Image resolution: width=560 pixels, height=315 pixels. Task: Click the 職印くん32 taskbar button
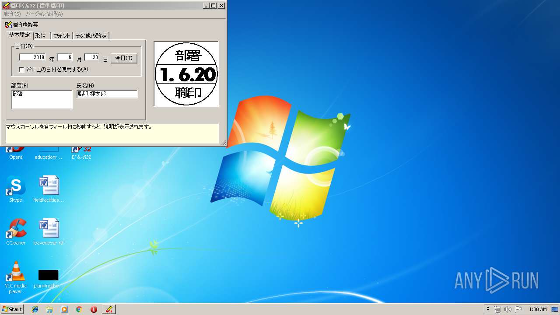click(109, 309)
